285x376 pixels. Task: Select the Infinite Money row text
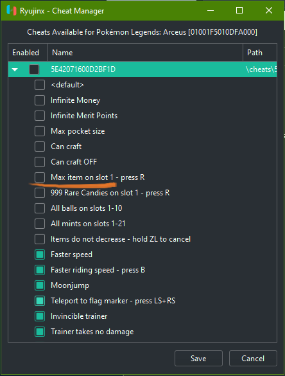tap(76, 100)
